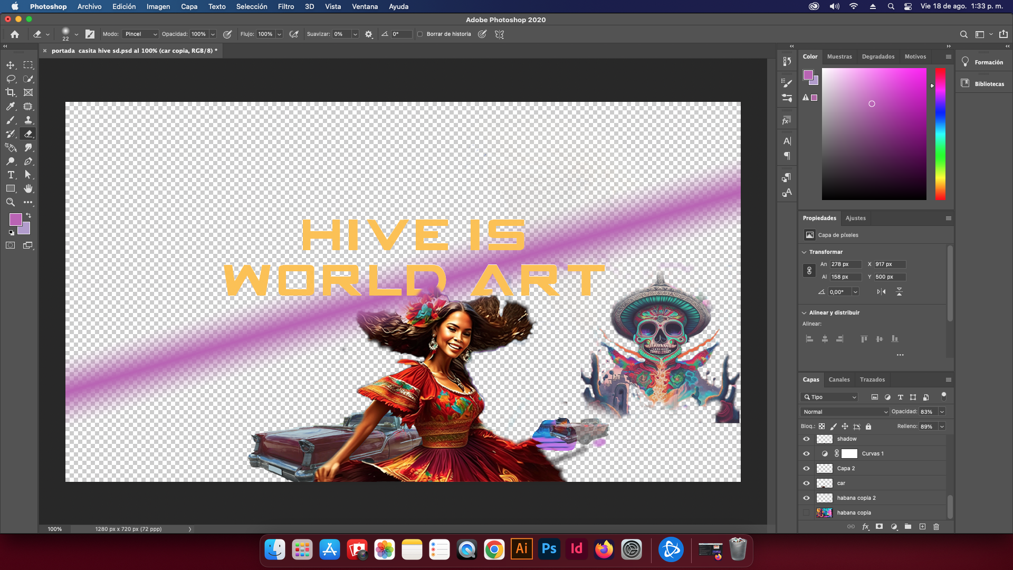Image resolution: width=1013 pixels, height=570 pixels.
Task: Switch to the Canales tab
Action: (x=839, y=379)
